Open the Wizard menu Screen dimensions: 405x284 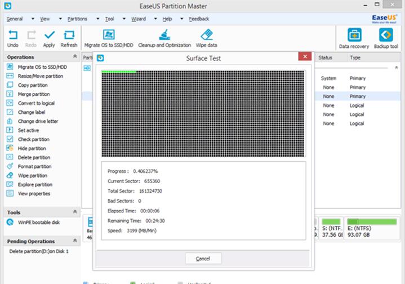tap(139, 19)
